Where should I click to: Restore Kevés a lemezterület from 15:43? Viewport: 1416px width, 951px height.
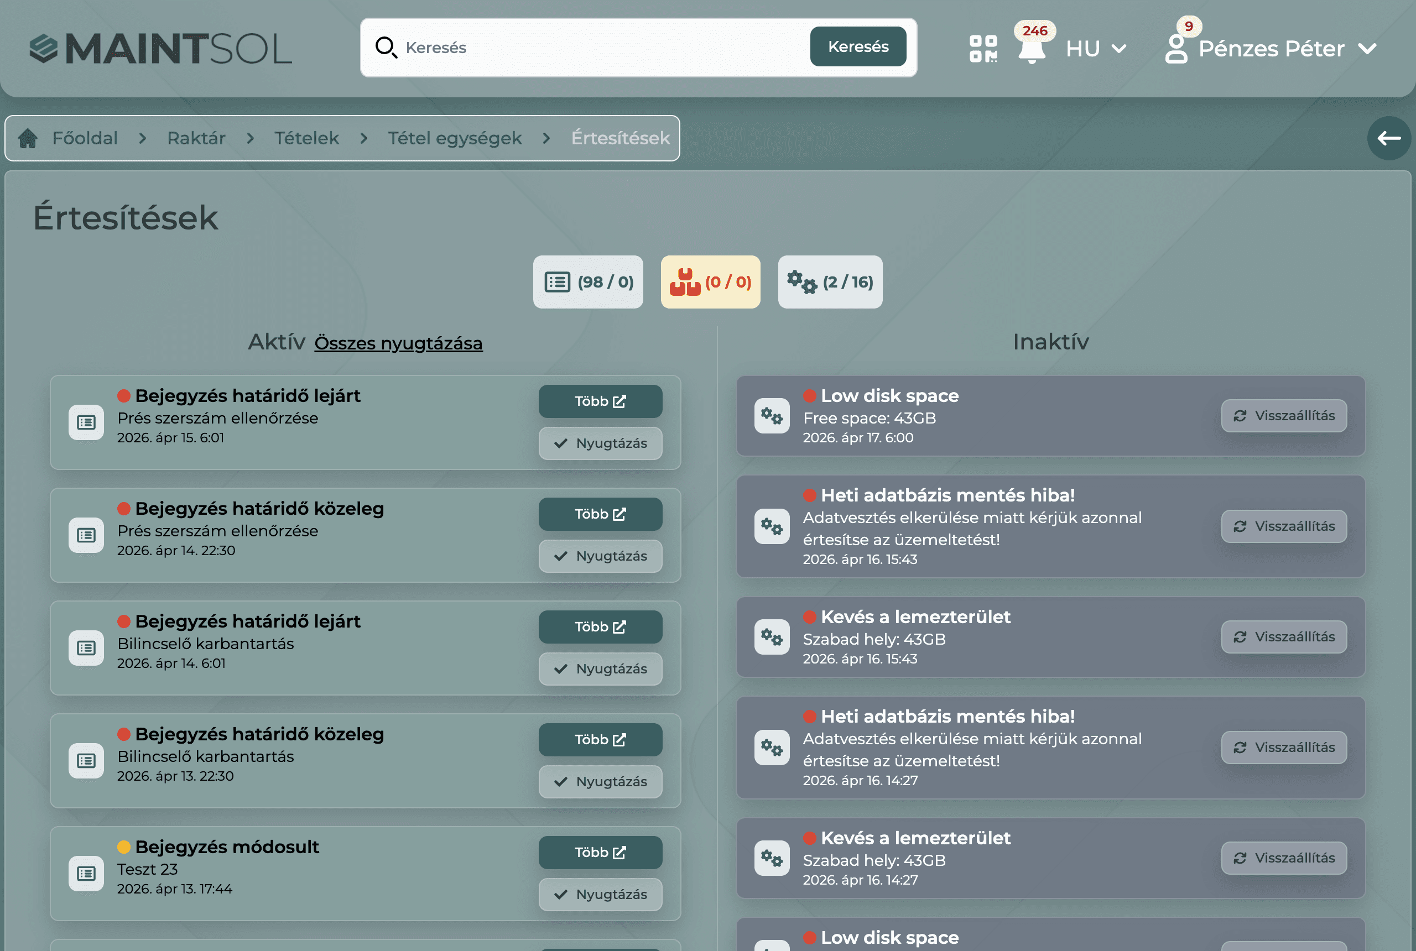tap(1283, 637)
